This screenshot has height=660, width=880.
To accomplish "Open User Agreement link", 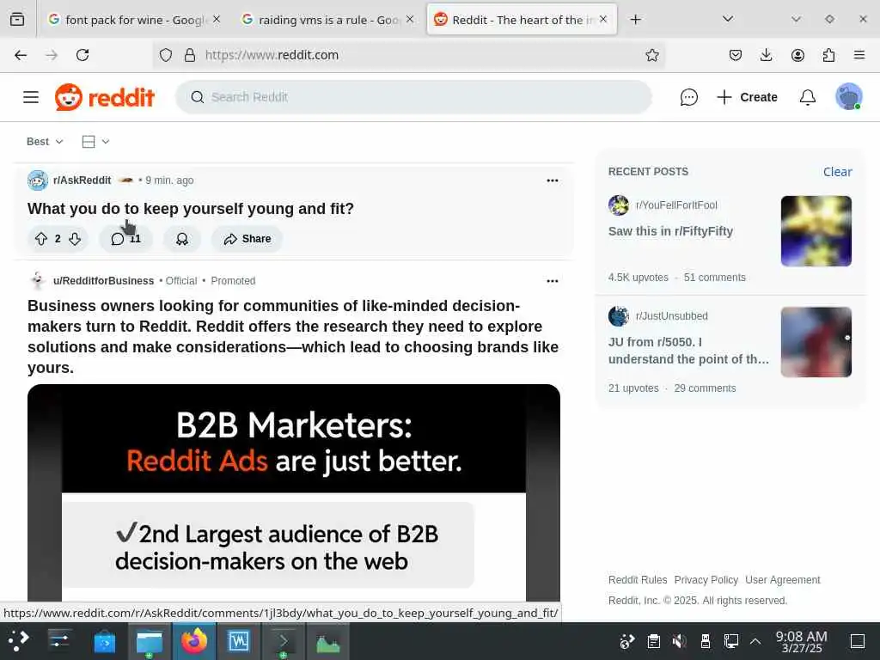I will pos(782,580).
